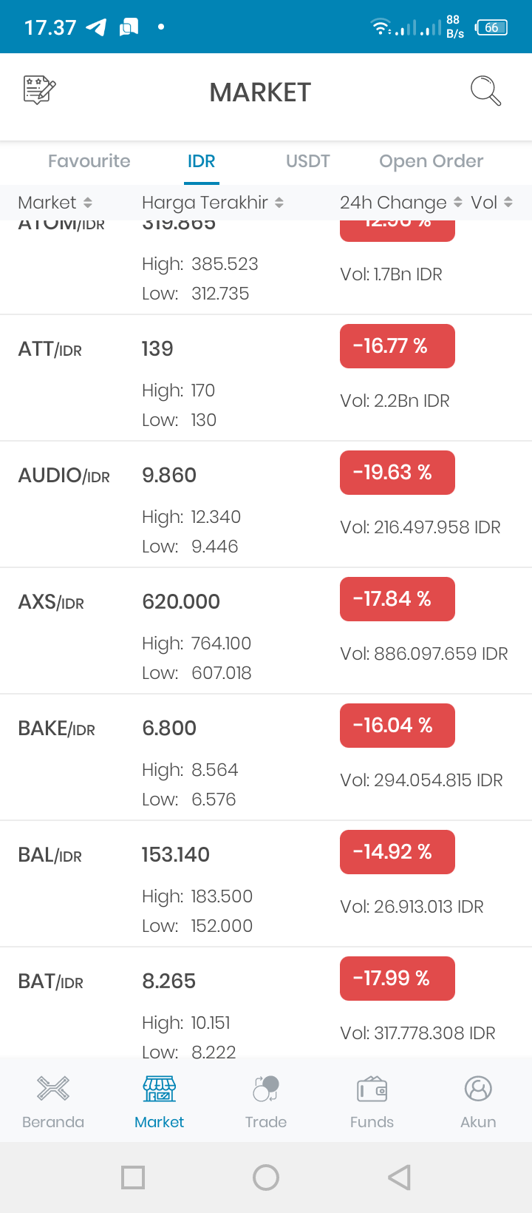Sort by Harga Terakhir arrows

tap(279, 203)
